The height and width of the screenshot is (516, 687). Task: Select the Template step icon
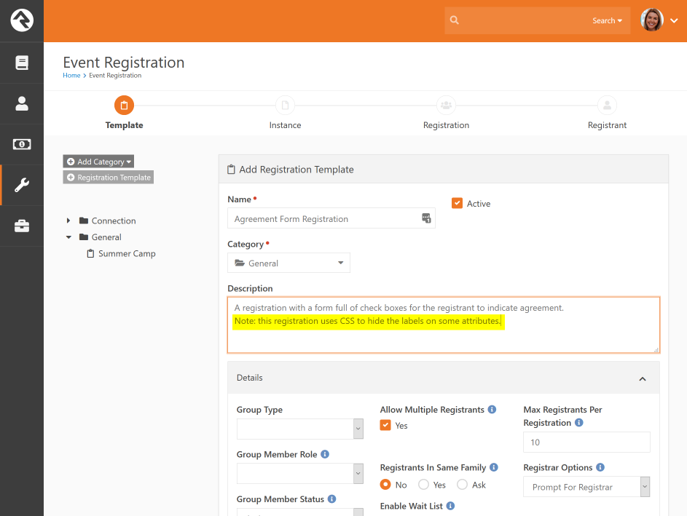click(124, 106)
